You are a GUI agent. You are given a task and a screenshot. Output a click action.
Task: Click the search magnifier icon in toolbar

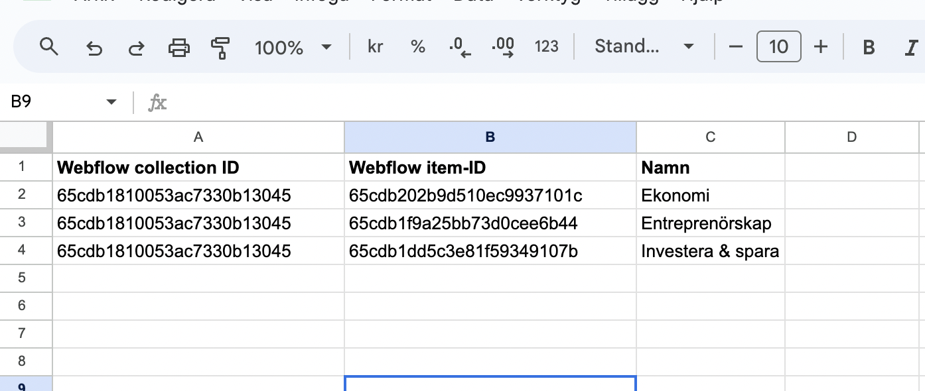(49, 47)
